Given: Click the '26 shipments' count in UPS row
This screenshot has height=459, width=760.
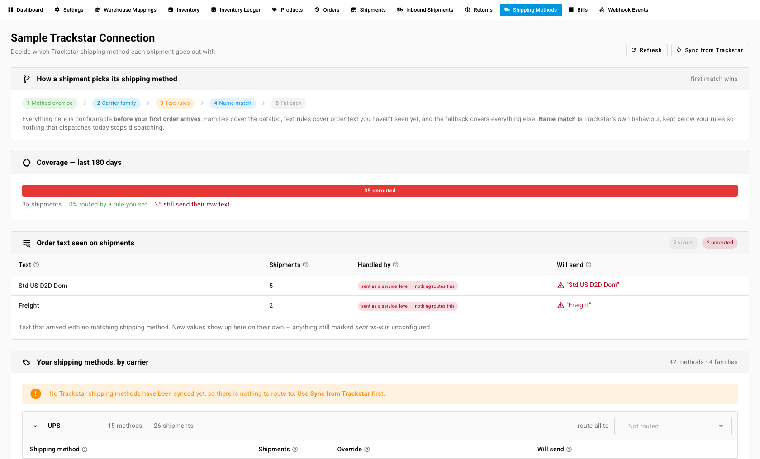Looking at the screenshot, I should [x=174, y=426].
